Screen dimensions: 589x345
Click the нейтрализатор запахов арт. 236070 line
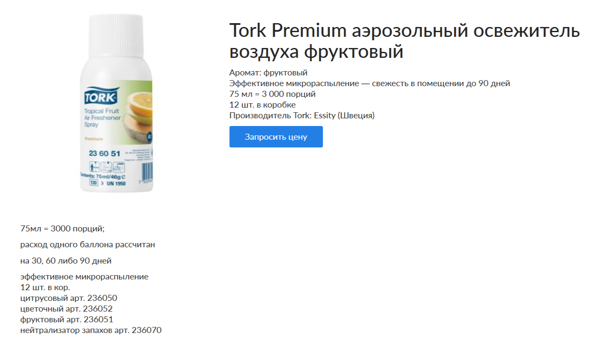[91, 330]
